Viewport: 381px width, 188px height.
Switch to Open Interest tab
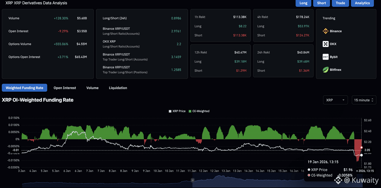[x=65, y=88]
